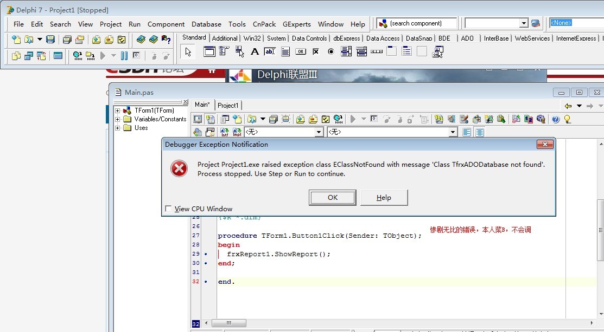
Task: Open the Run arrow dropdown in main toolbar
Action: [x=113, y=56]
